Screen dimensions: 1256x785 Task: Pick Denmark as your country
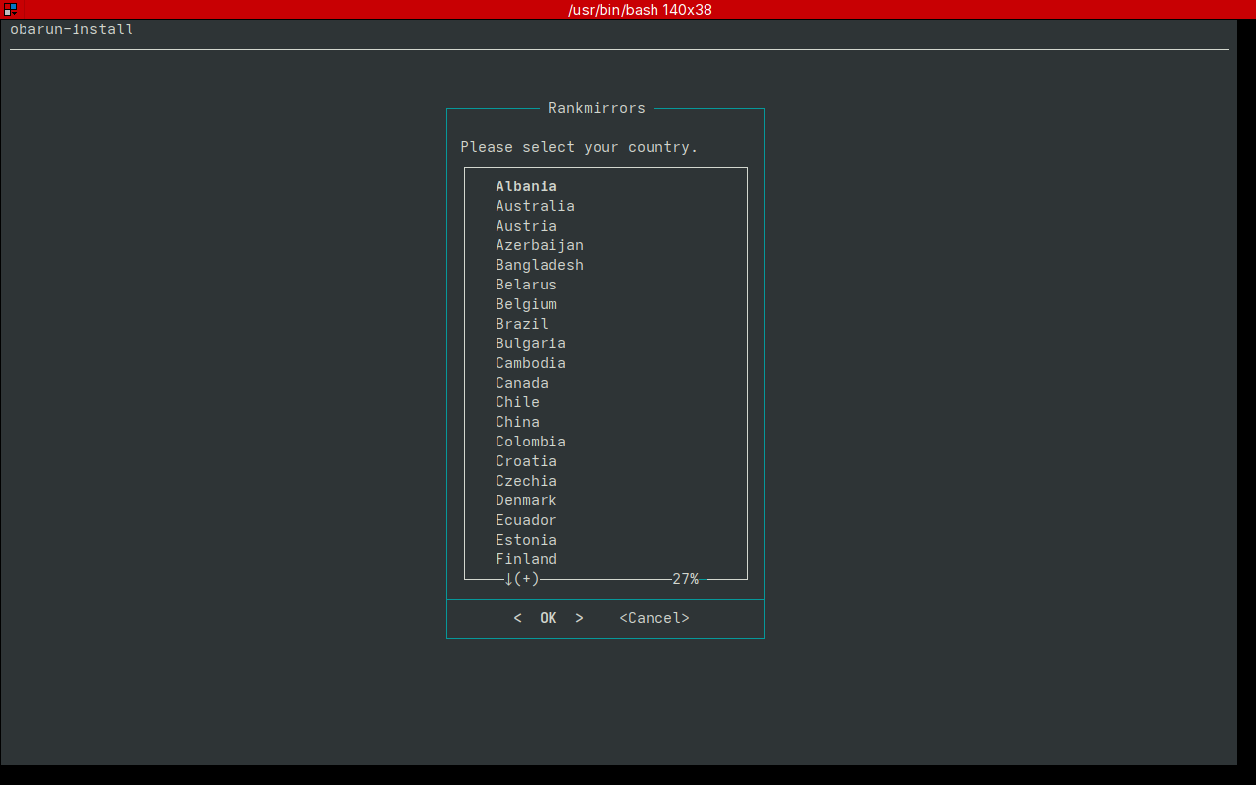tap(526, 500)
